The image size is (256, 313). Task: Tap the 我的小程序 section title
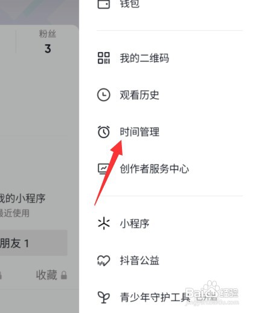coord(22,199)
